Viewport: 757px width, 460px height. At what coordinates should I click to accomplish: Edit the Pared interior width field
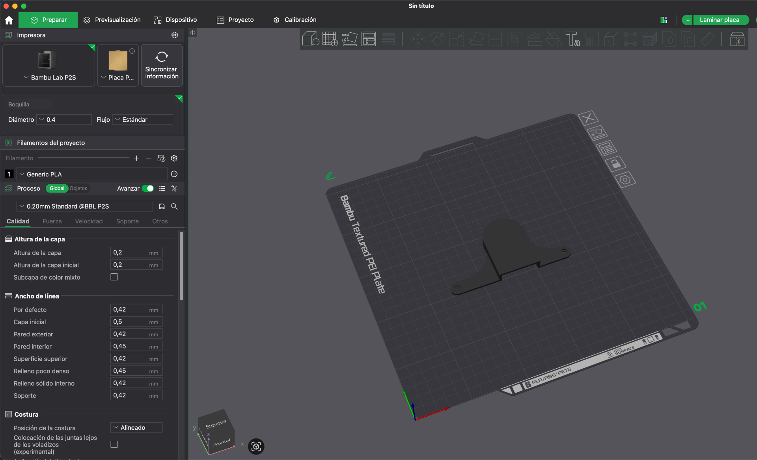[136, 347]
